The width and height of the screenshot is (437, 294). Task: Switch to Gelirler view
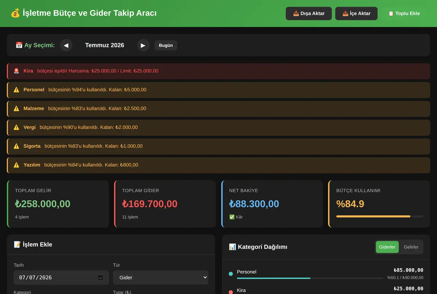[x=411, y=247]
